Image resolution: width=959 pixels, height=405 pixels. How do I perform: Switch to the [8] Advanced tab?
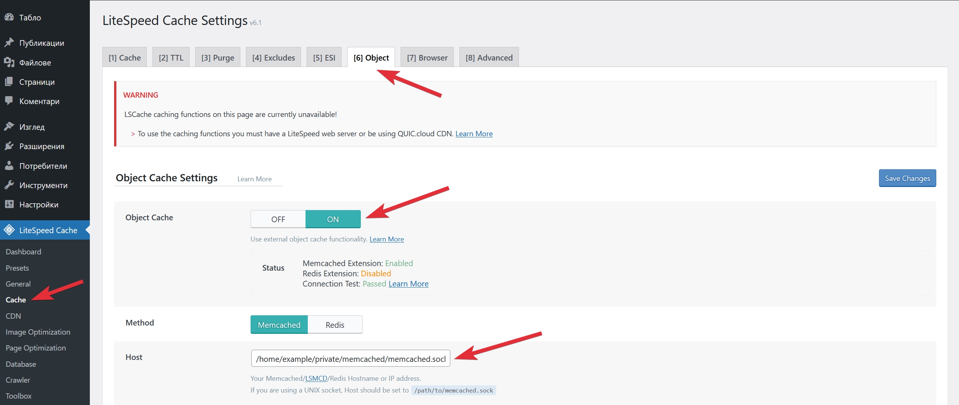[x=489, y=58]
